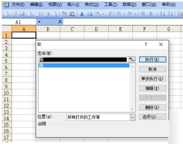
Task: Open the Paste options dropdown arrow
Action: coord(103,14)
